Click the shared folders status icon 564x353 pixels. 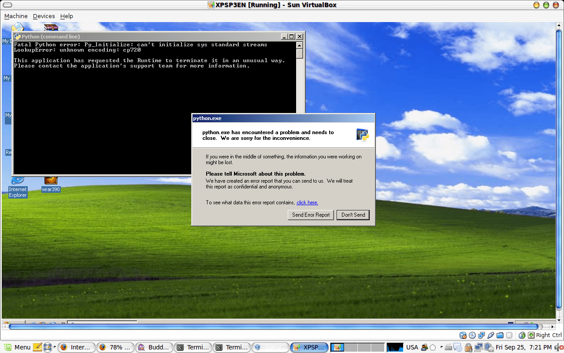[500, 335]
